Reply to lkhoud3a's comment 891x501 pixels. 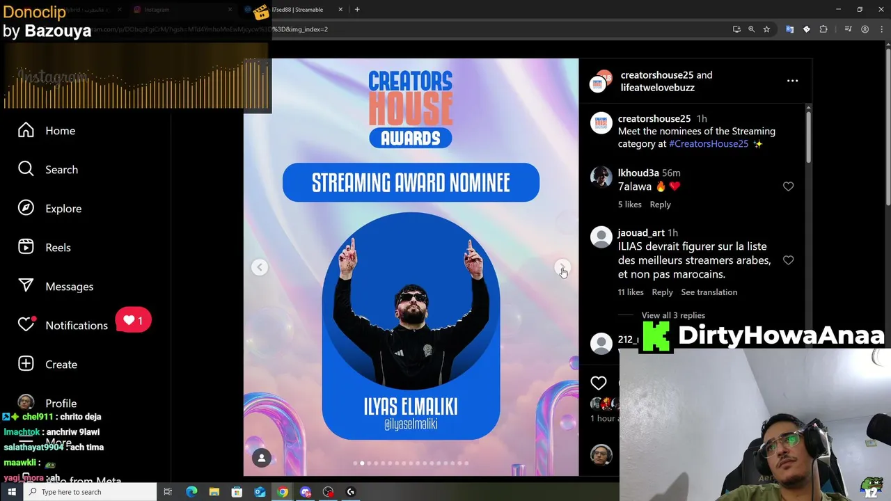point(660,205)
